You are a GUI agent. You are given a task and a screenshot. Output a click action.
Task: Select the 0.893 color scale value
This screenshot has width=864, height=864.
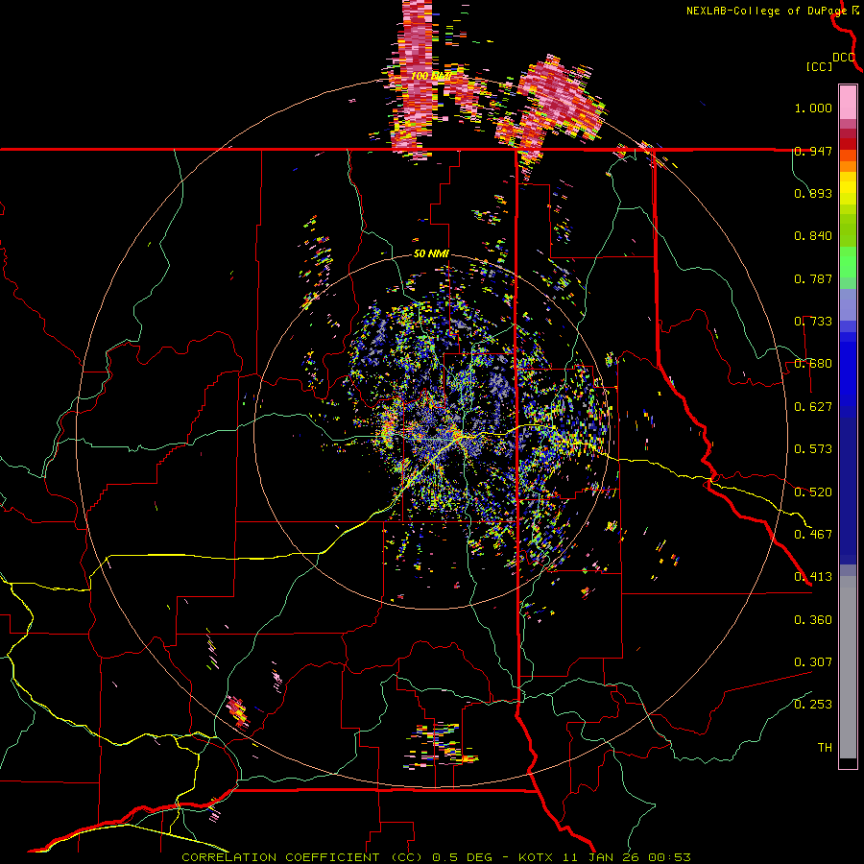(813, 193)
